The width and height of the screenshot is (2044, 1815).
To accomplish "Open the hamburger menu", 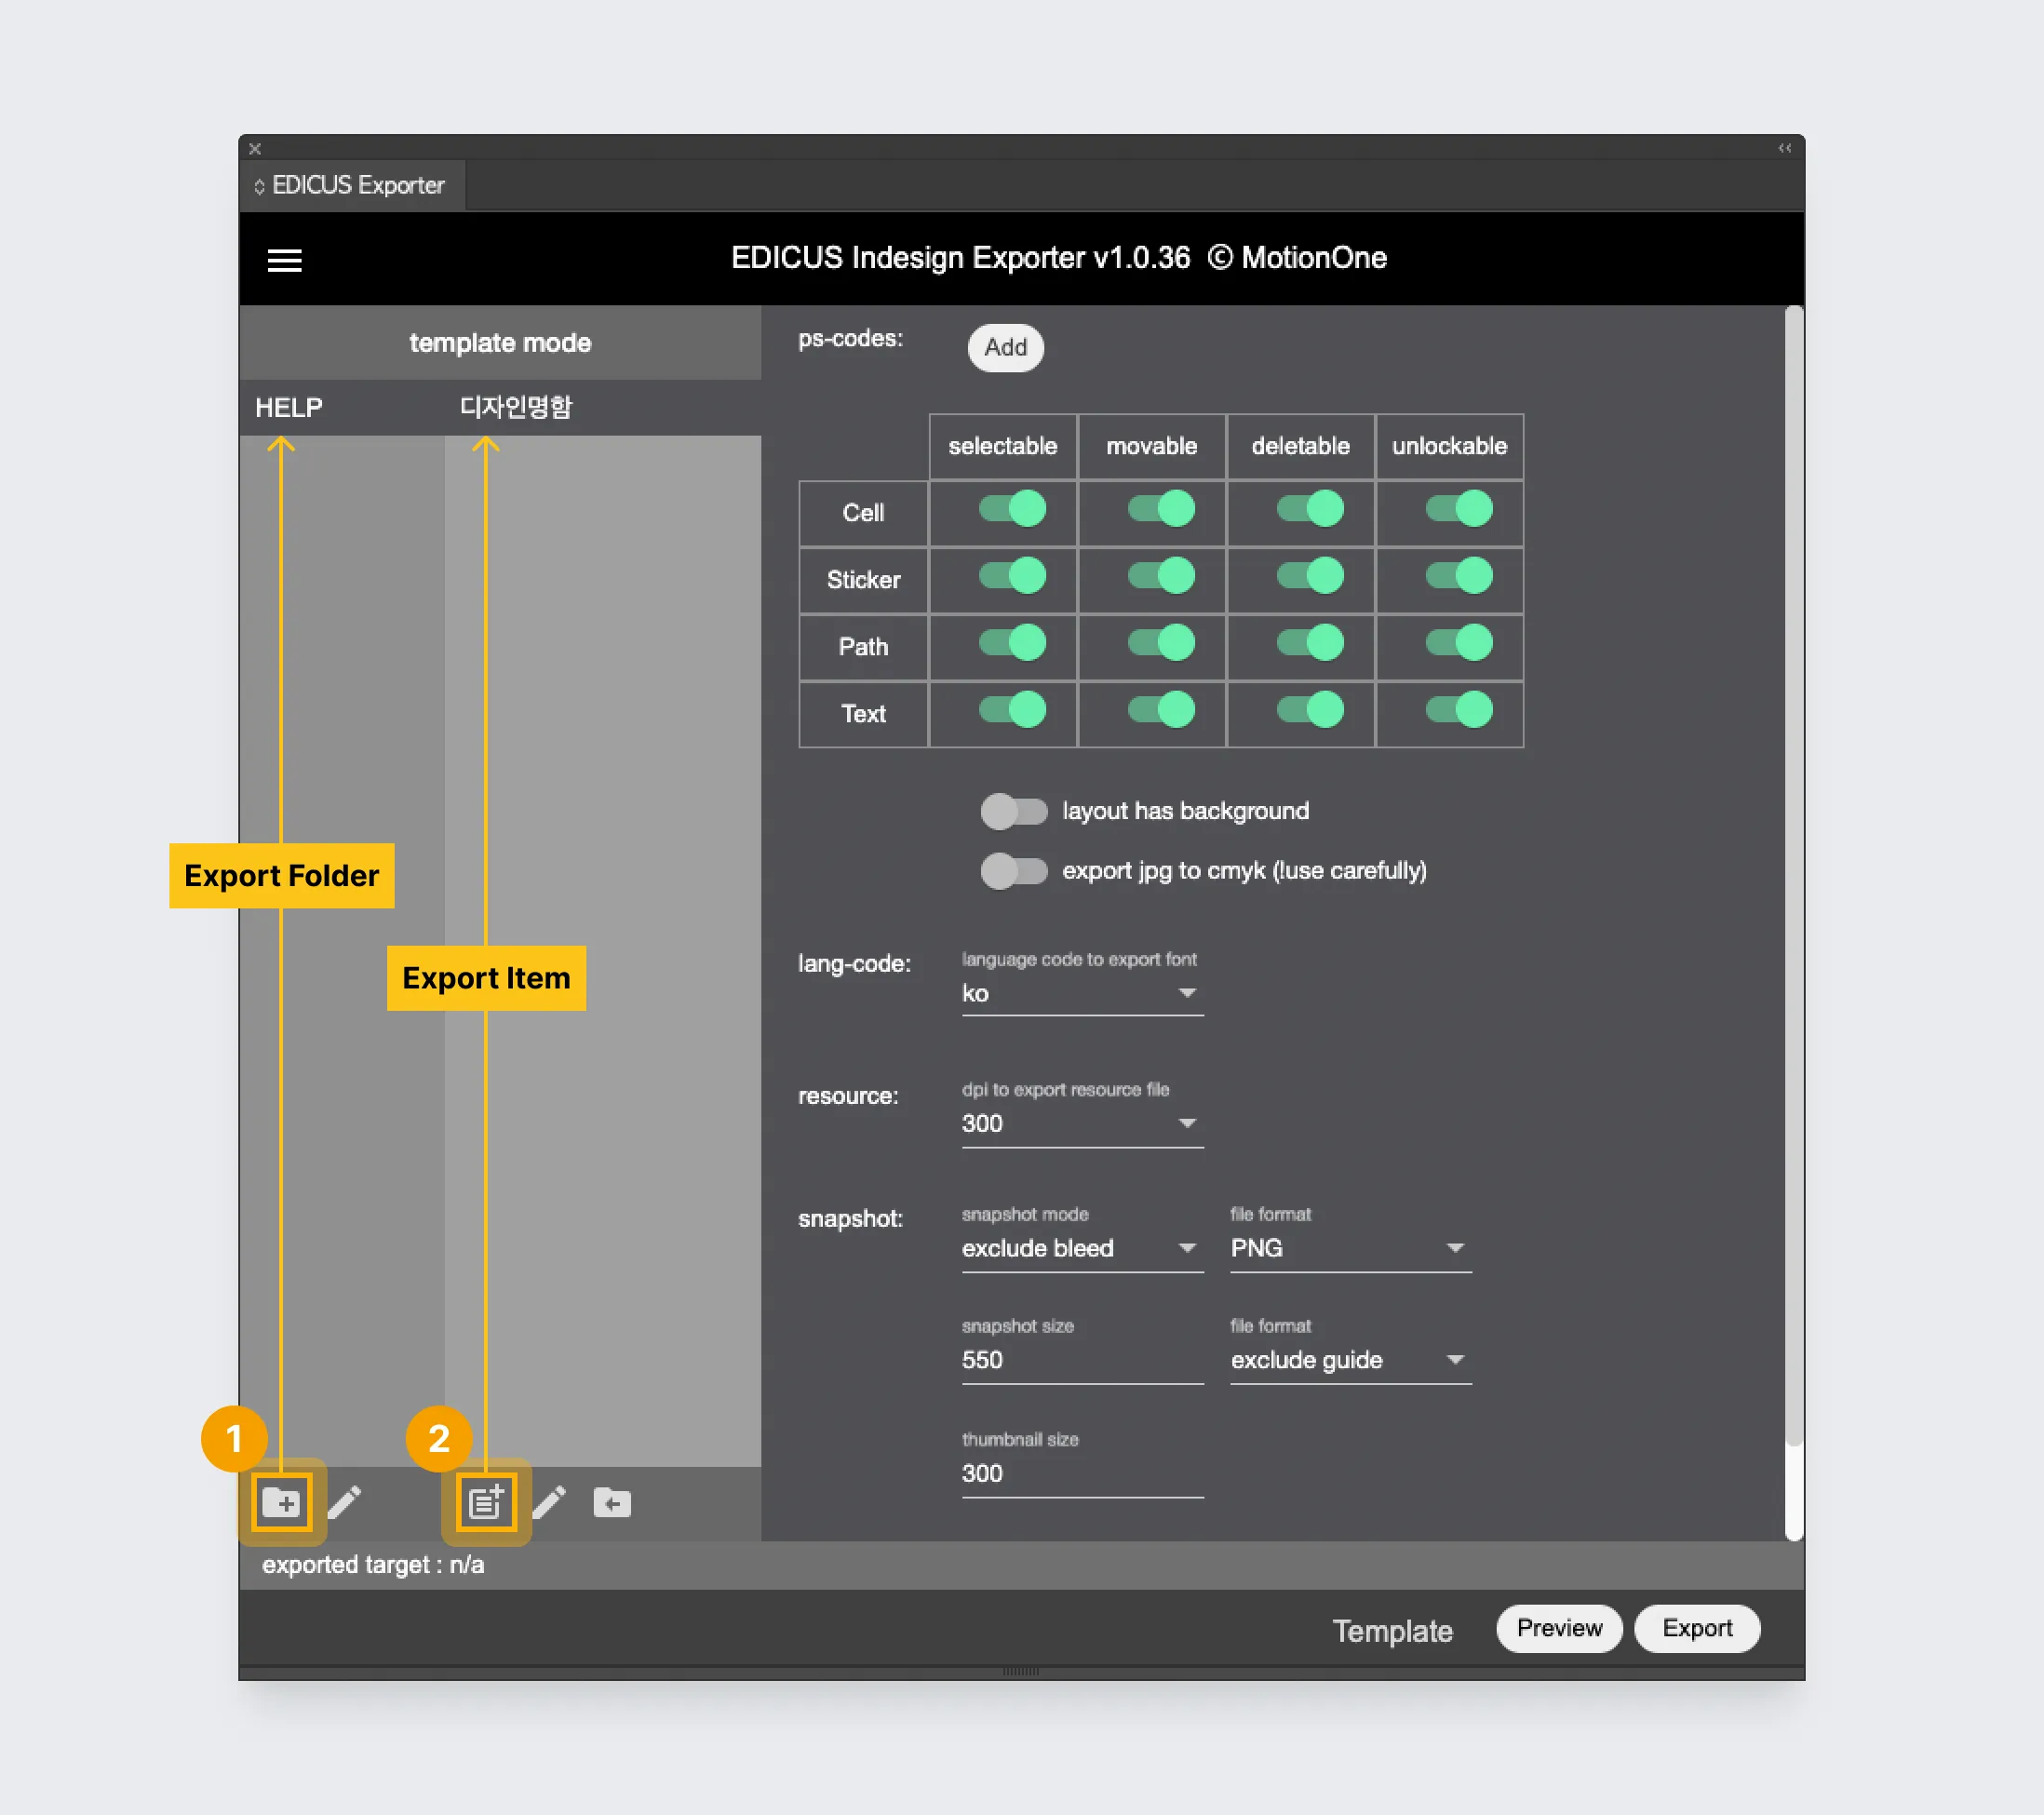I will 285,260.
